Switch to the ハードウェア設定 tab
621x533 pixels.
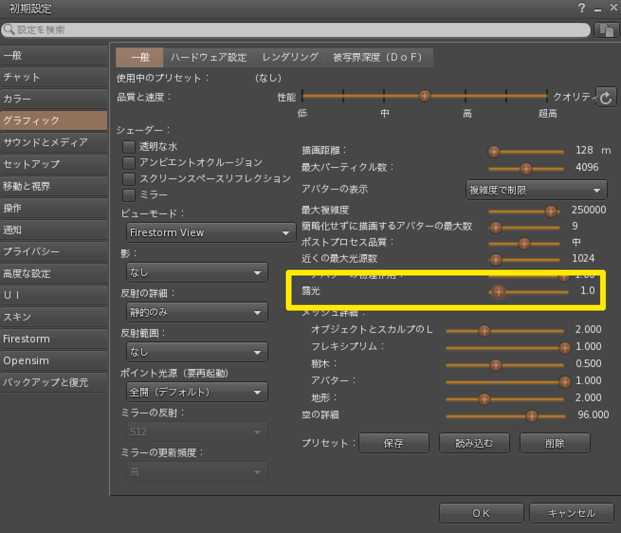(x=209, y=57)
